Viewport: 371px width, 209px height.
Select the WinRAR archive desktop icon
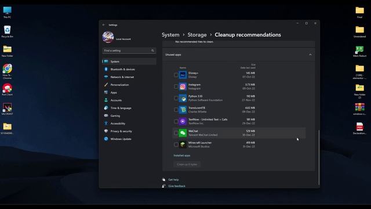pos(359,109)
